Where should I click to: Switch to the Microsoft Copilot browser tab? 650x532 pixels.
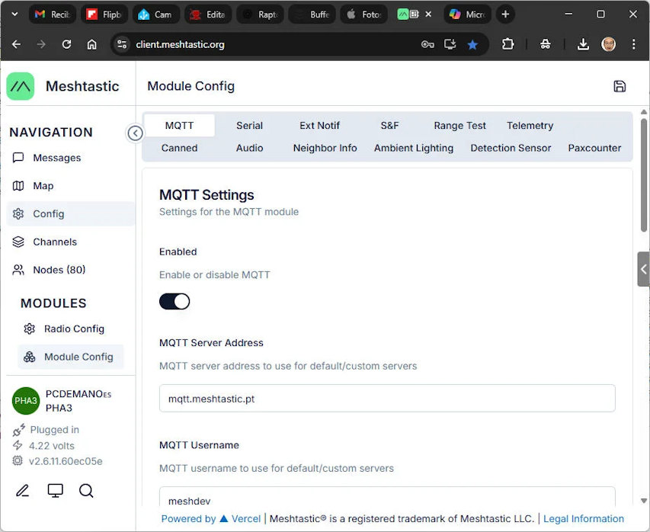click(x=467, y=14)
